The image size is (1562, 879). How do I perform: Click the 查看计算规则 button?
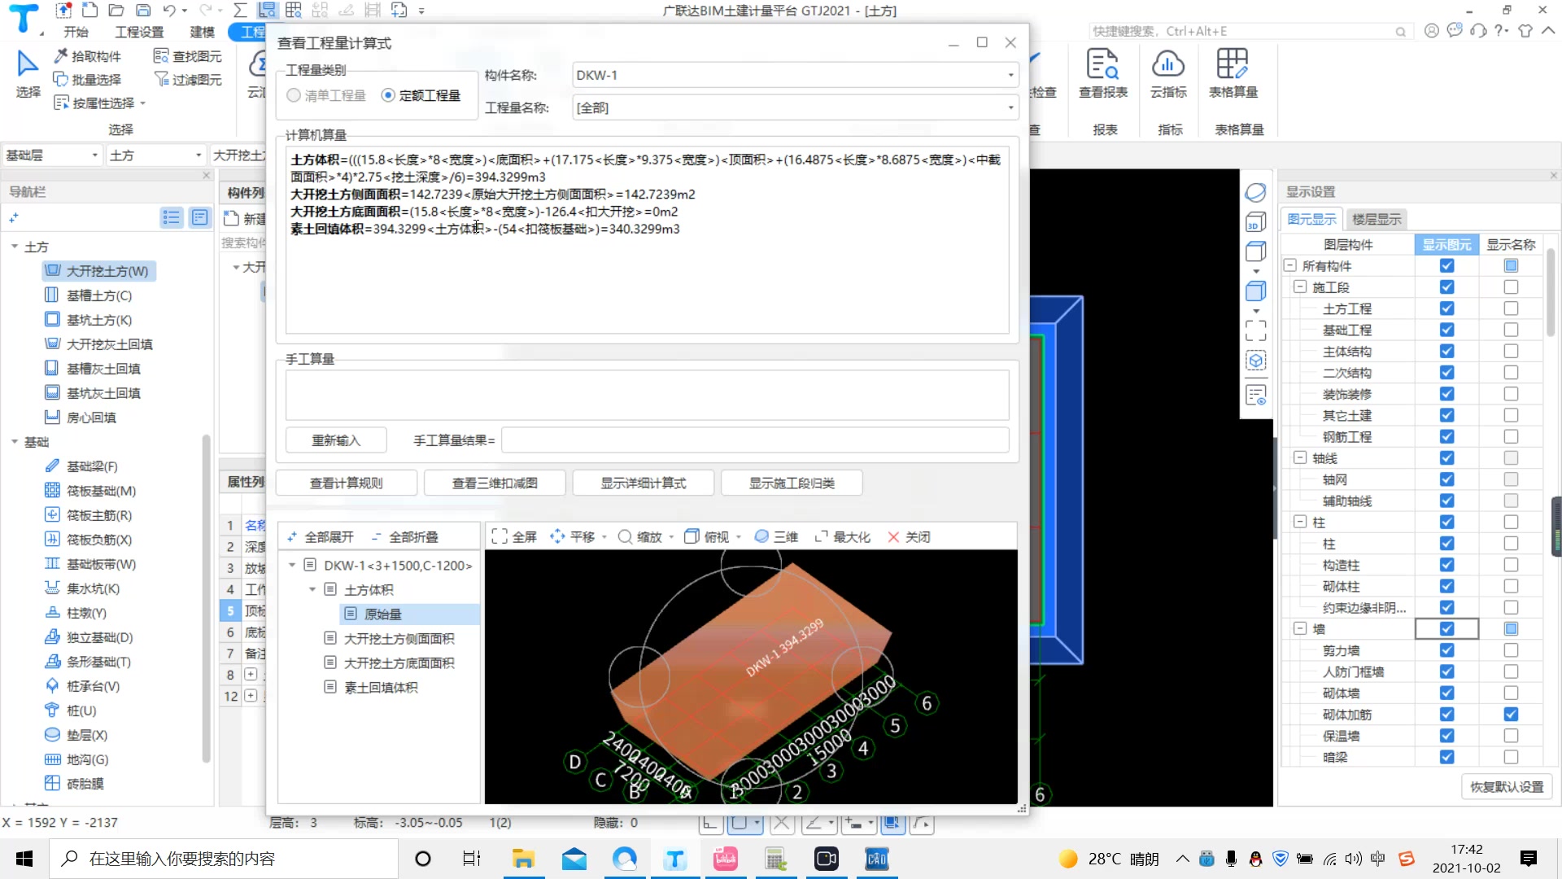point(346,482)
